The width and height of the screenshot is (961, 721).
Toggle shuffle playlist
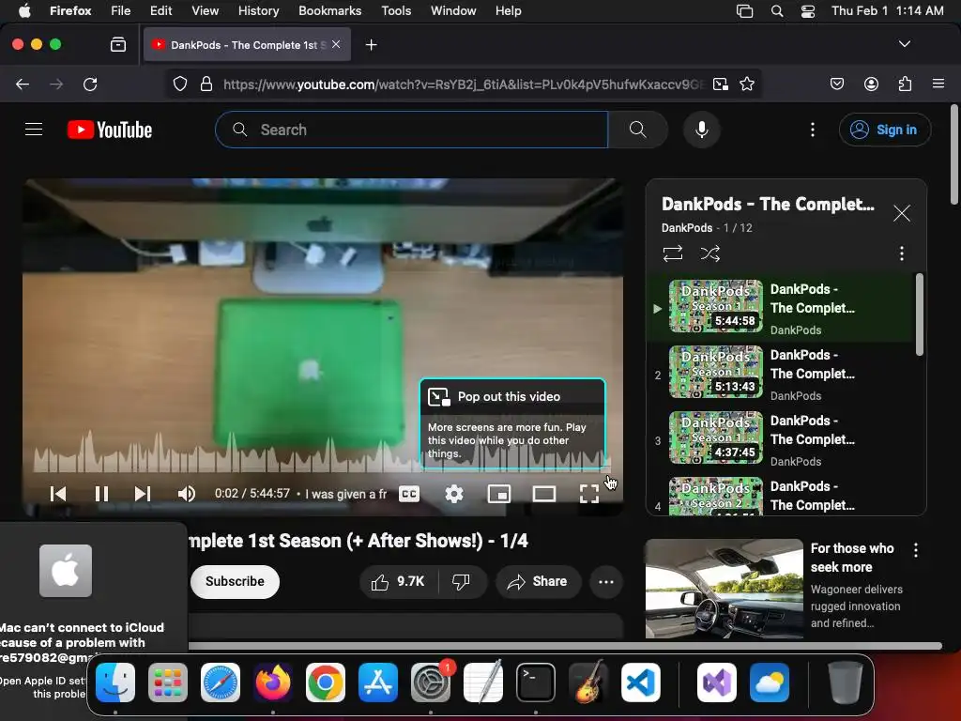710,253
